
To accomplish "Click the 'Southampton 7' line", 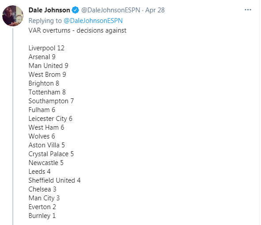I will (x=51, y=101).
